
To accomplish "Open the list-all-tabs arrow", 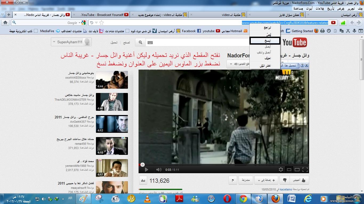I will pos(3,15).
